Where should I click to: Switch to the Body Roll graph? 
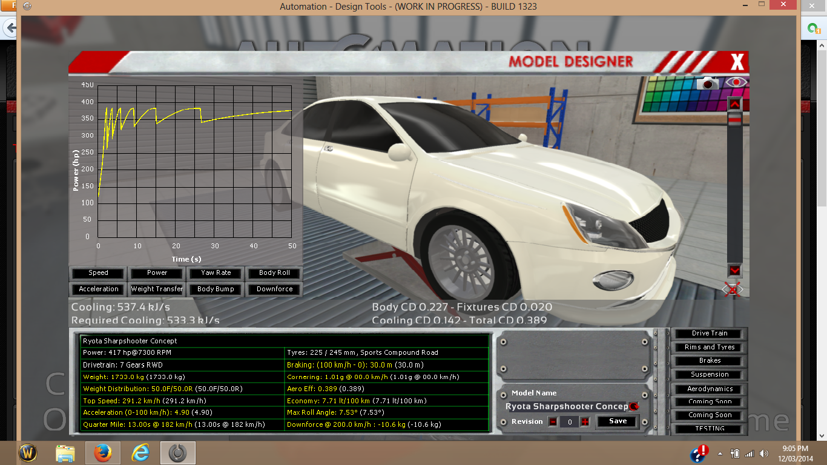click(x=274, y=273)
